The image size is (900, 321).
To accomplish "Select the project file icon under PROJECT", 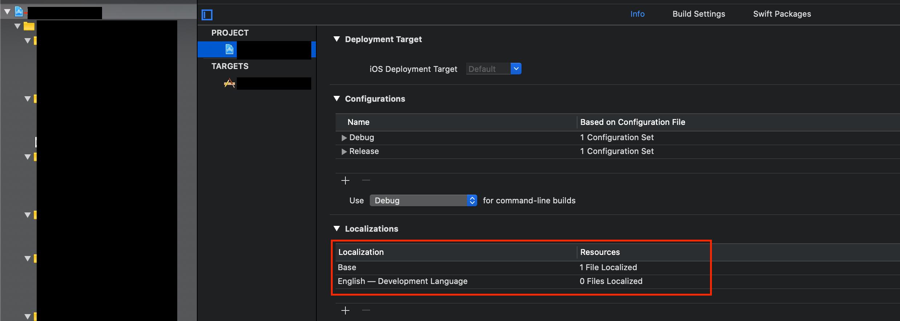I will coord(230,49).
